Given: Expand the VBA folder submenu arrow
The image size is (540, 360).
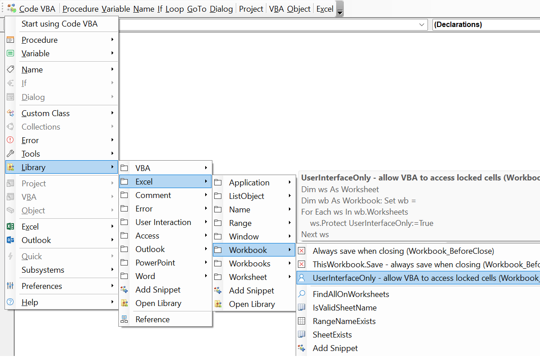Looking at the screenshot, I should click(x=206, y=168).
